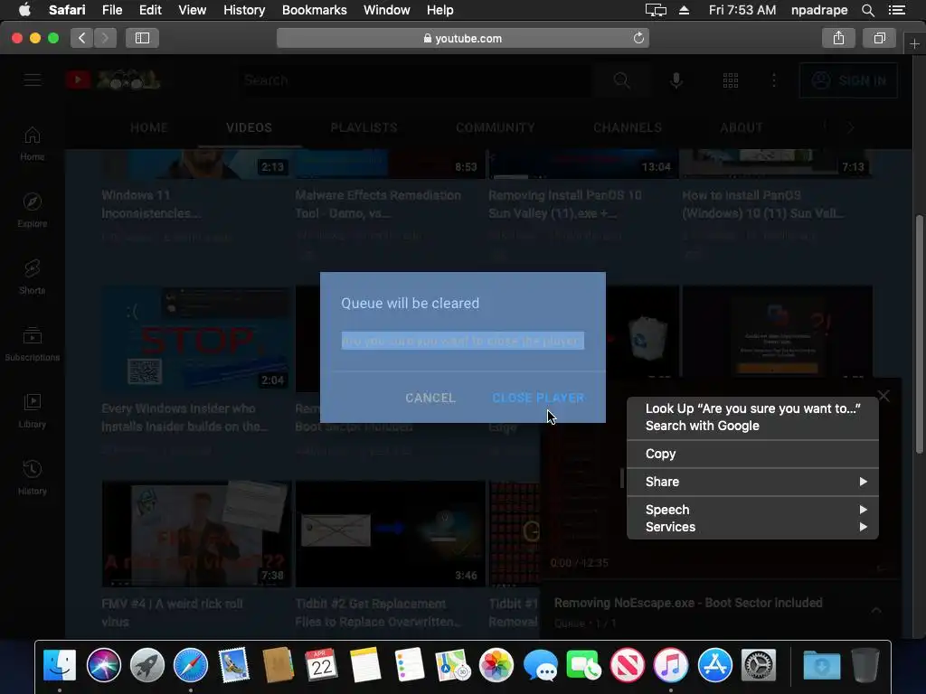The width and height of the screenshot is (926, 694).
Task: Switch to the HOME channel tab
Action: click(x=149, y=127)
